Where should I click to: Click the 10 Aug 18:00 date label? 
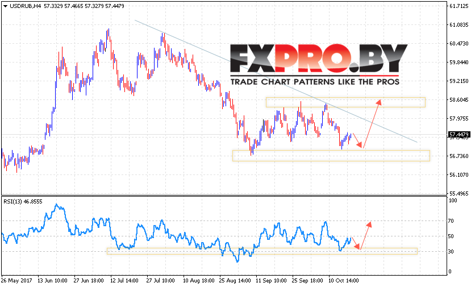tap(198, 280)
